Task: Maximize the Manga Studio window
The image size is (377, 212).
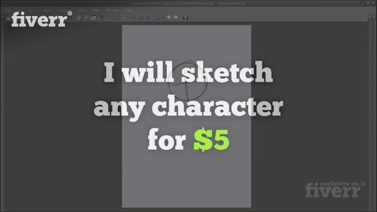Action: (368, 3)
